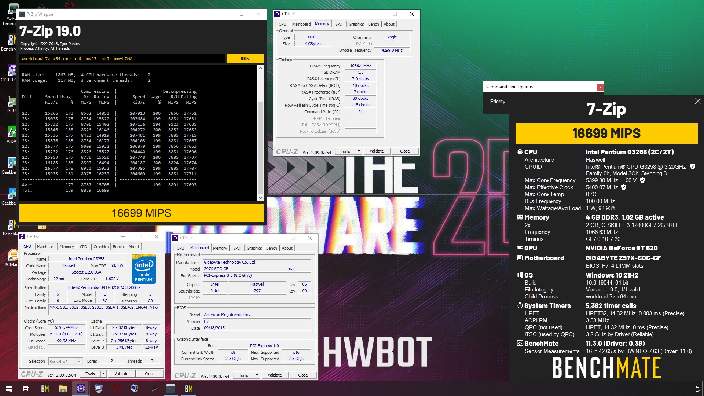Activate the running BenchMate taskbar icon
The image size is (704, 396).
pyautogui.click(x=188, y=389)
